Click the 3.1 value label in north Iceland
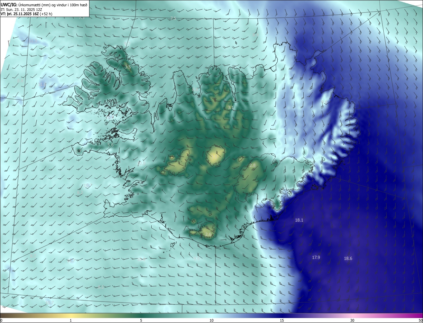The image size is (423, 323). 230,107
